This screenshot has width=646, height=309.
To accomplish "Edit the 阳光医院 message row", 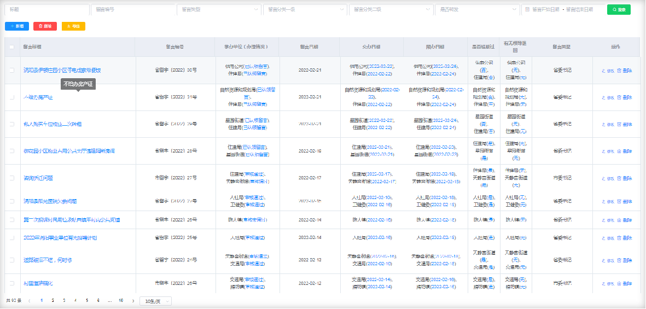I will point(608,201).
